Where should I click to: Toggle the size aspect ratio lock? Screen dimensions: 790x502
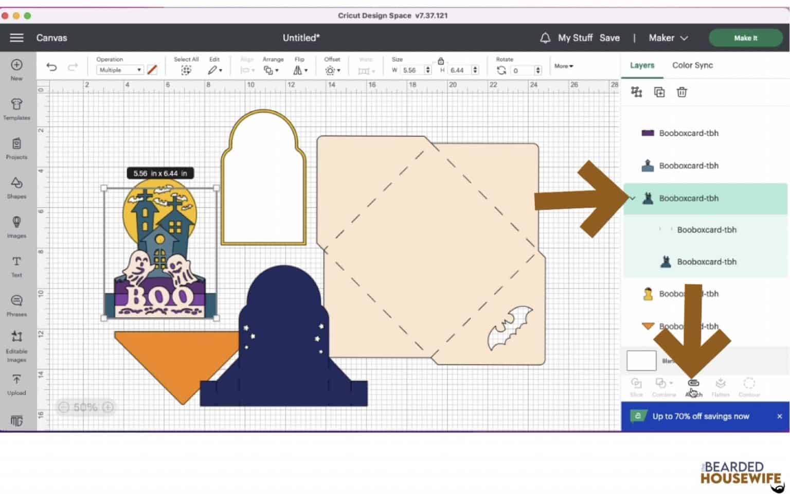[441, 61]
